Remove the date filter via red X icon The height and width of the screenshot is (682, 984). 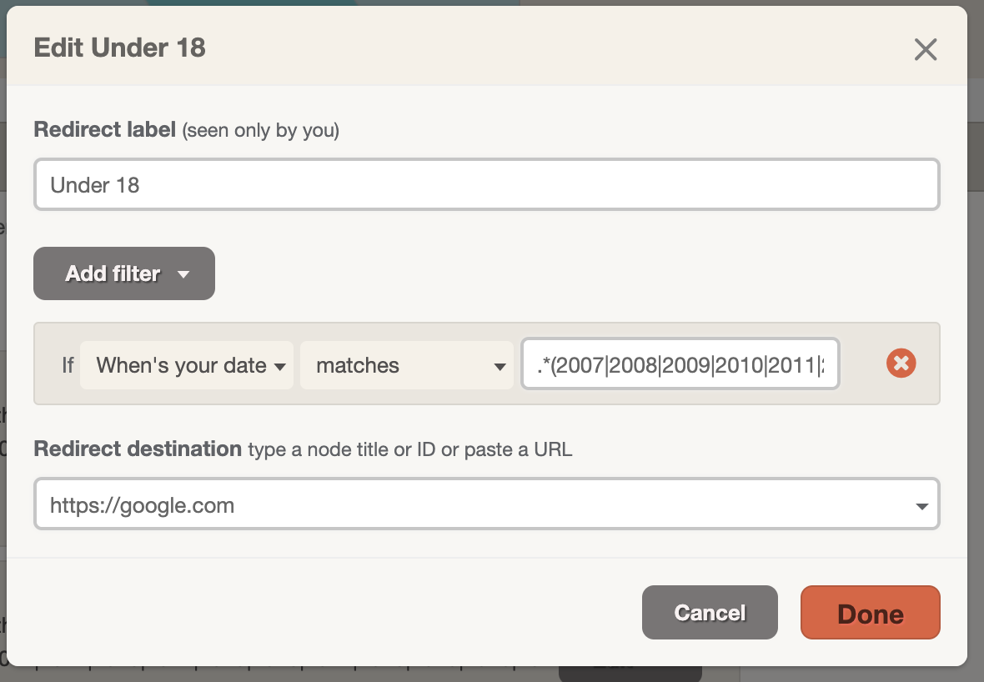[901, 364]
